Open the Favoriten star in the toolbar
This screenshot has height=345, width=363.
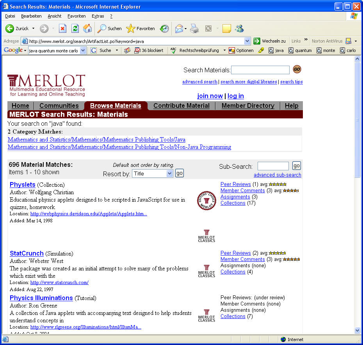coord(141,29)
